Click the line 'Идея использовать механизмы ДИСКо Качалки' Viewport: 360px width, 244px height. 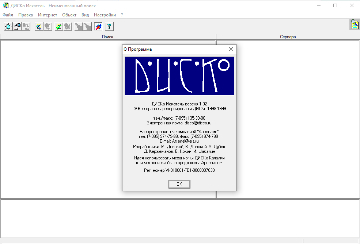179,158
